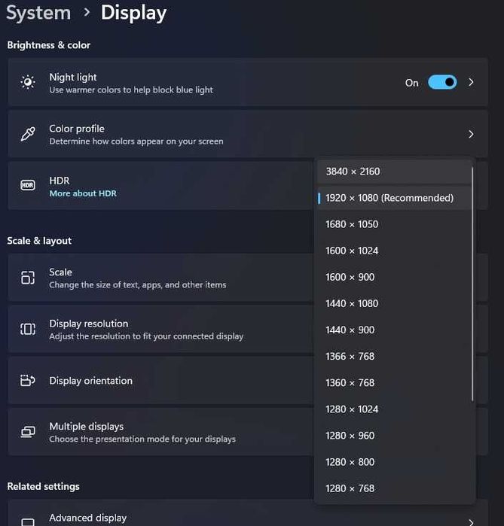Image resolution: width=504 pixels, height=526 pixels.
Task: Choose 1366 × 768 resolution
Action: tap(393, 356)
